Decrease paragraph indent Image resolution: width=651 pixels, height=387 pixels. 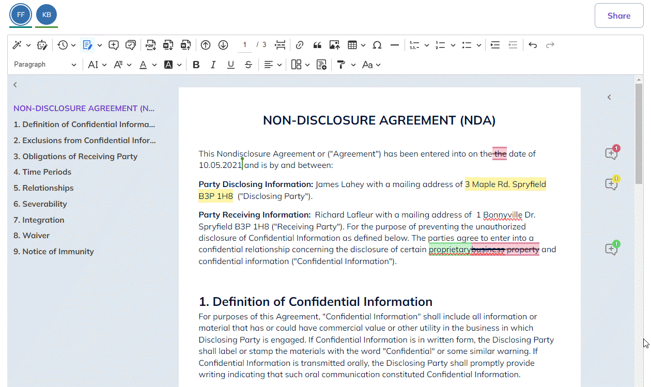[x=513, y=45]
